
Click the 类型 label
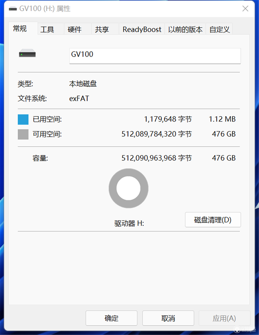(25, 84)
